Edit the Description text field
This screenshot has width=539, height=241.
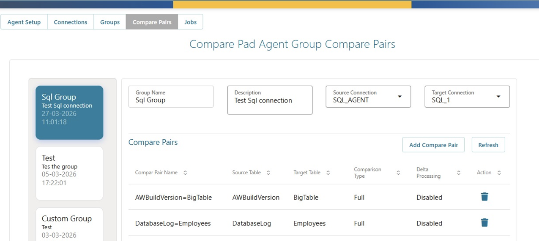click(270, 100)
